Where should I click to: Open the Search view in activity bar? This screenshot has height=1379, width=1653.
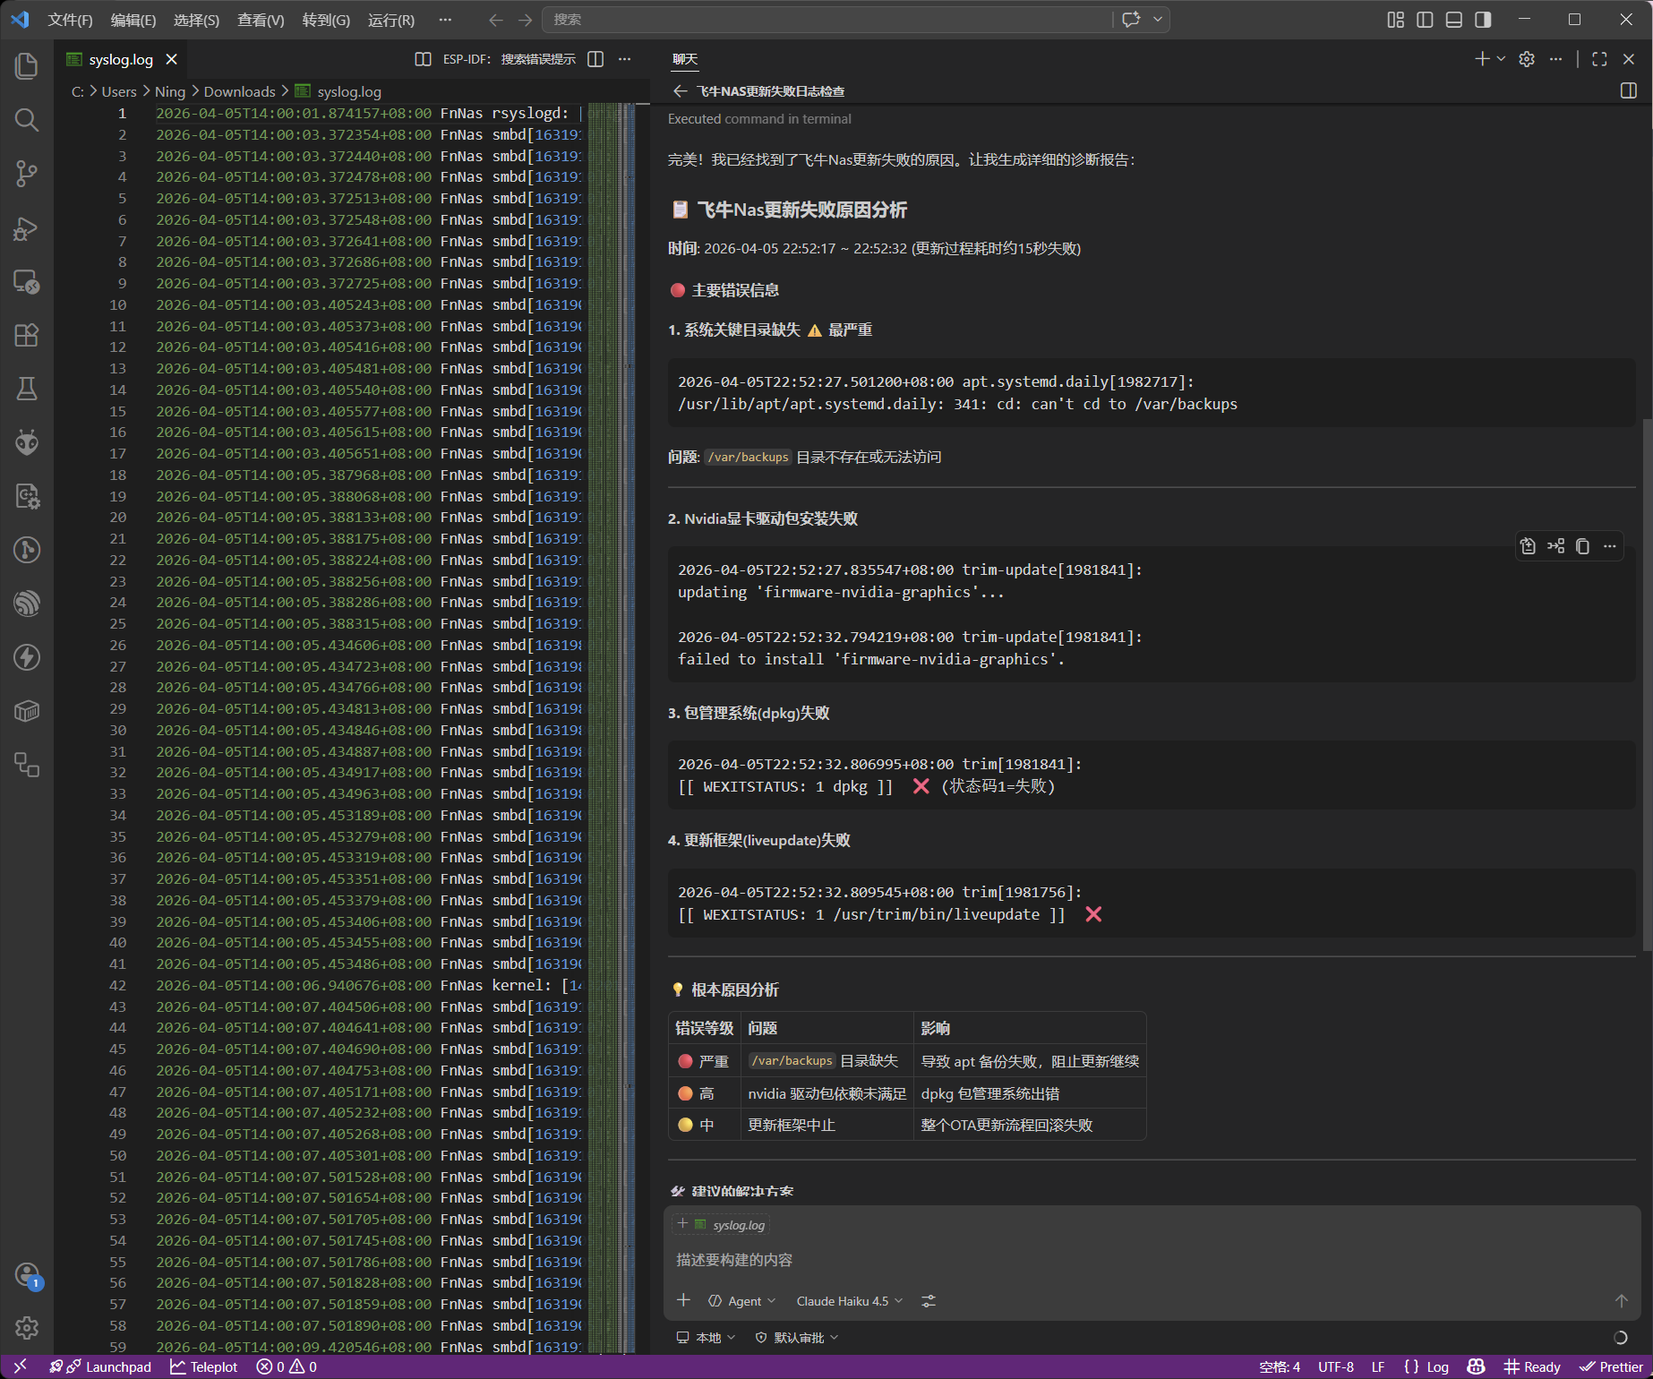tap(27, 120)
